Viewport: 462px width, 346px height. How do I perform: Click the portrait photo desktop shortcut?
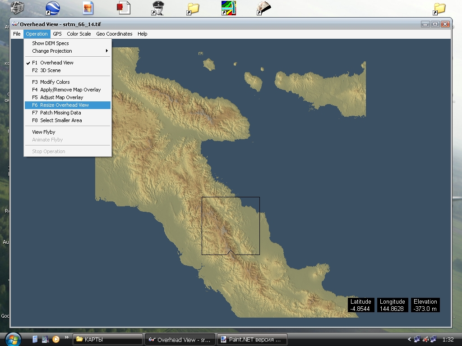coord(158,8)
